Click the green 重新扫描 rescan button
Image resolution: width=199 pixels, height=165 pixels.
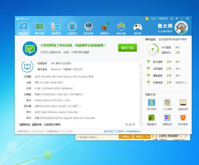point(127,48)
